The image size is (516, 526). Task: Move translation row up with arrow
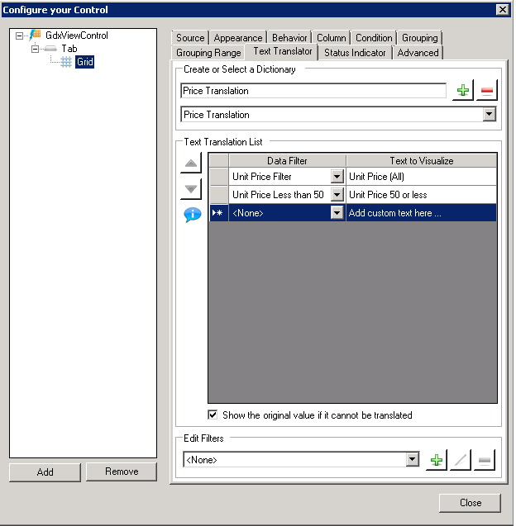click(191, 163)
